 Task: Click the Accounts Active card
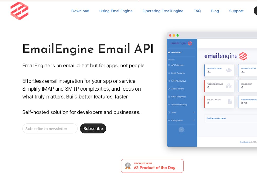click(247, 70)
